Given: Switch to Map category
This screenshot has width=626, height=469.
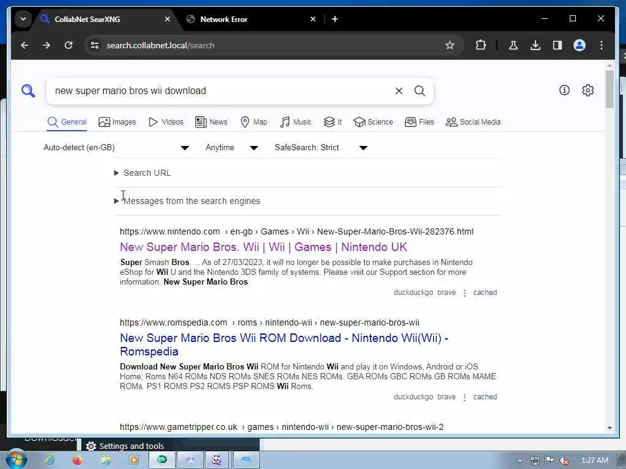Looking at the screenshot, I should [x=254, y=122].
